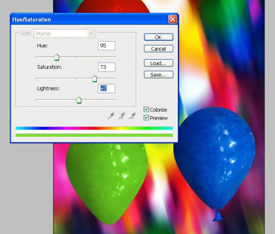
Task: Focus the Lightness value field
Action: [107, 89]
